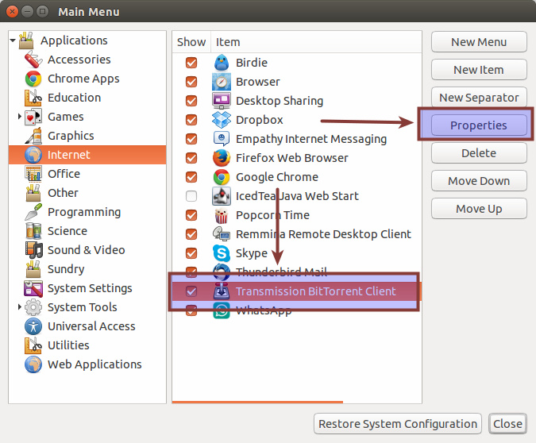Expand the System Tools category
The image size is (536, 443).
tap(20, 307)
